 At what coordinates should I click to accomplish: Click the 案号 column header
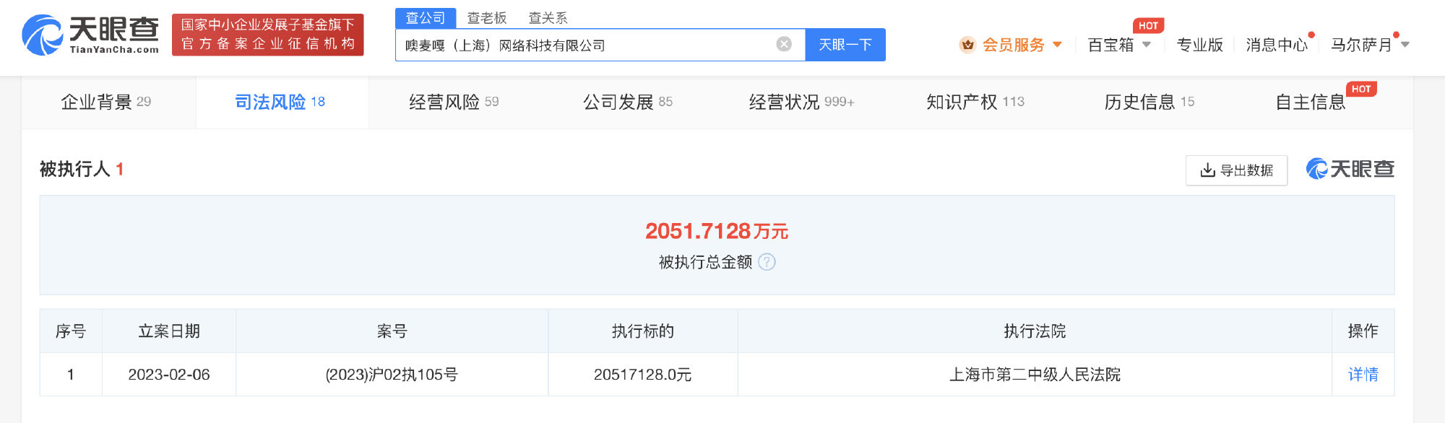click(392, 331)
